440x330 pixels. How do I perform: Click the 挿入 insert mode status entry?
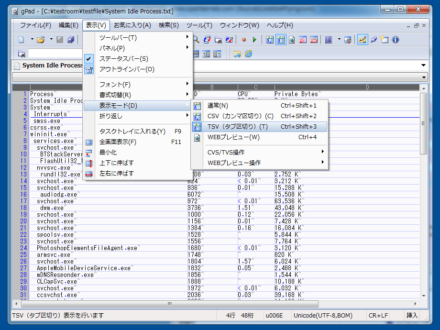tap(412, 316)
